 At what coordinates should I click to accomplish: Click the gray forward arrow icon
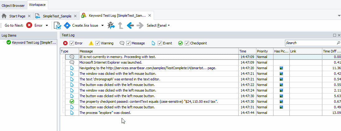[140, 25]
